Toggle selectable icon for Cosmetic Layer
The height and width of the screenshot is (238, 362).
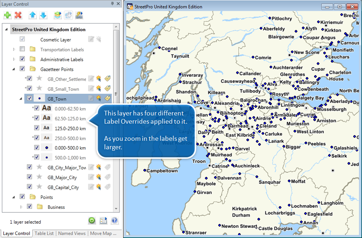[x=99, y=39]
